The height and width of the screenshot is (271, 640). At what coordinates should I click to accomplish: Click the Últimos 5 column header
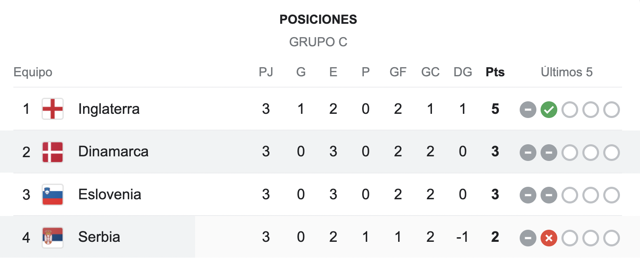(x=566, y=72)
